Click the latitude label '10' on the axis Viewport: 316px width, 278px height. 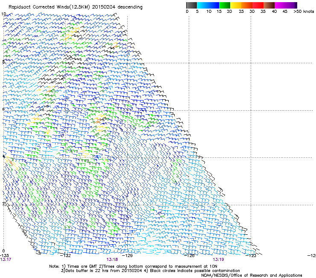(x=4, y=14)
